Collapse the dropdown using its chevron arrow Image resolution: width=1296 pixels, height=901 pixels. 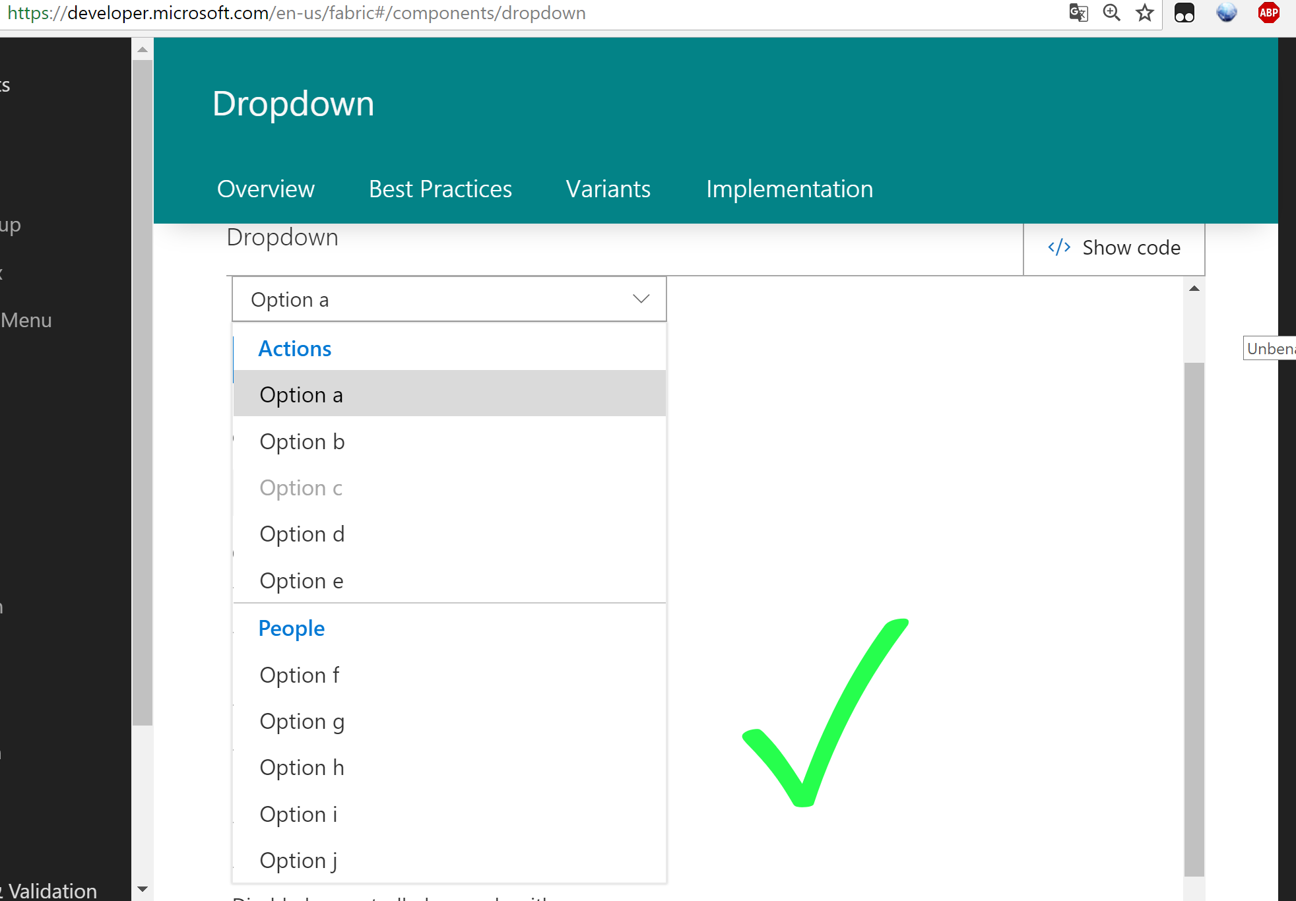(x=640, y=299)
